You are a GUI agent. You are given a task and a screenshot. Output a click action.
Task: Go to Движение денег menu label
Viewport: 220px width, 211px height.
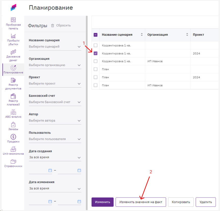tap(13, 58)
